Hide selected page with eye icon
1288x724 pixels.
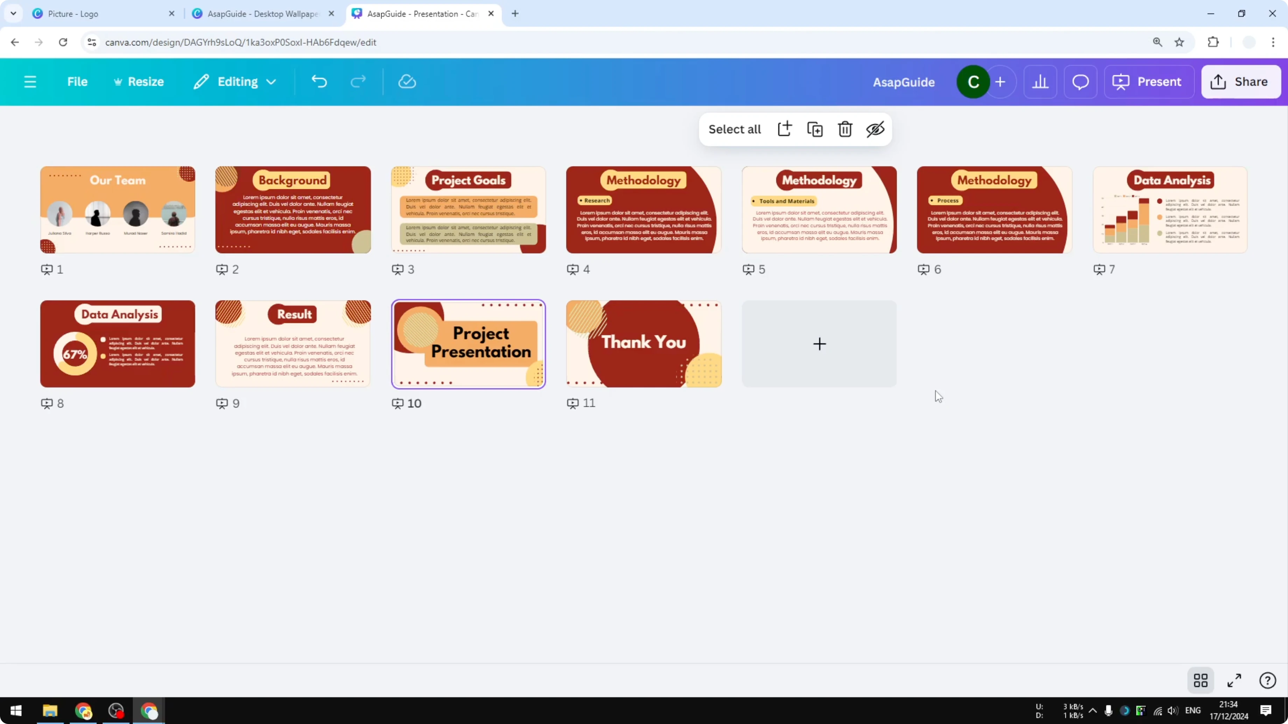(875, 129)
